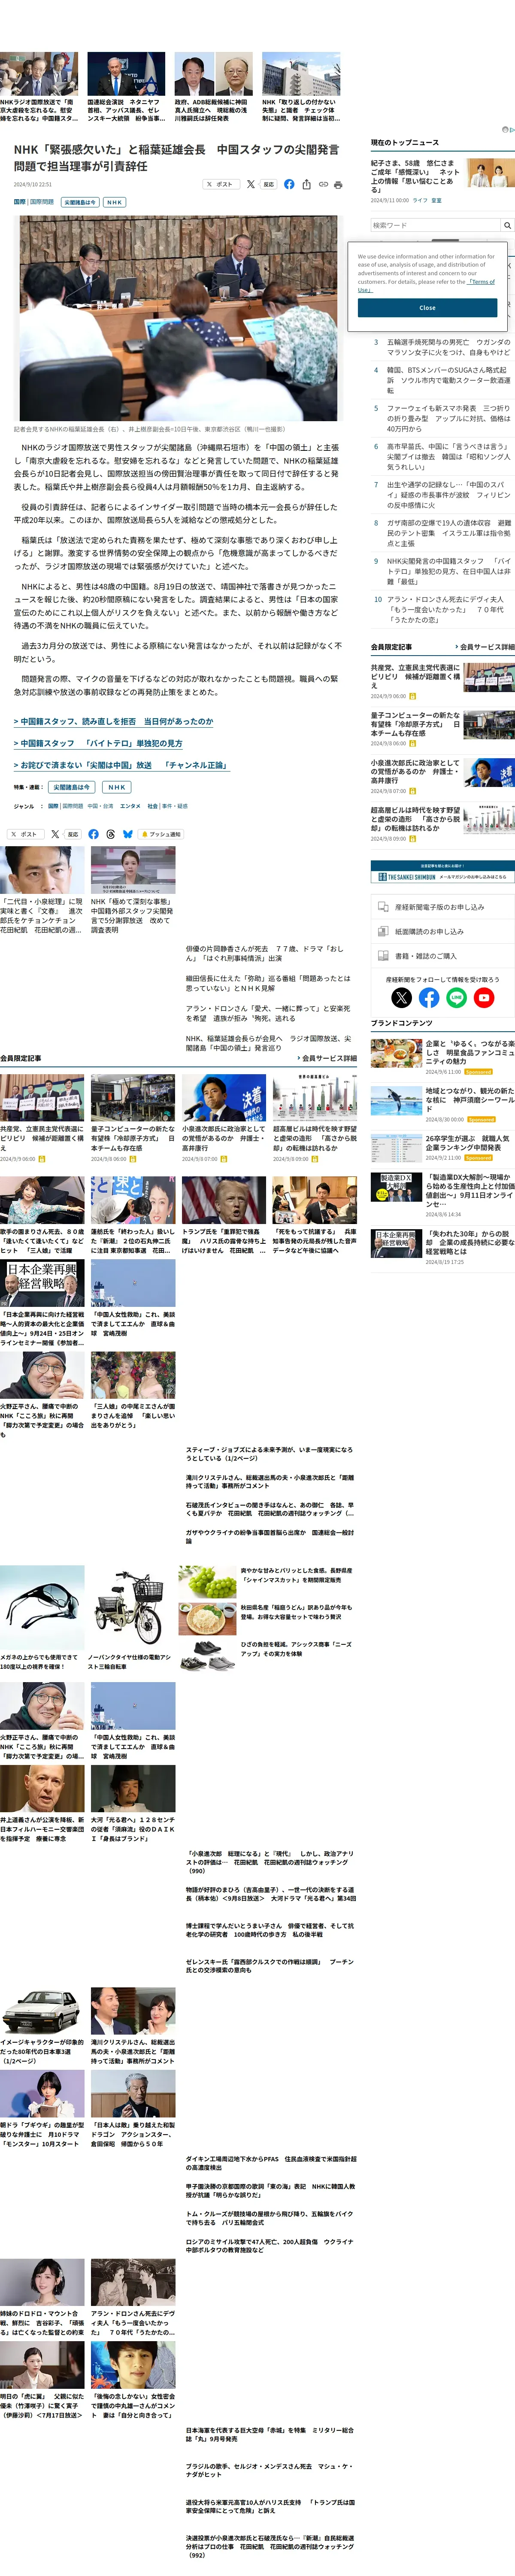The height and width of the screenshot is (2576, 515).
Task: Click the upload share icon below the headline
Action: tap(306, 184)
